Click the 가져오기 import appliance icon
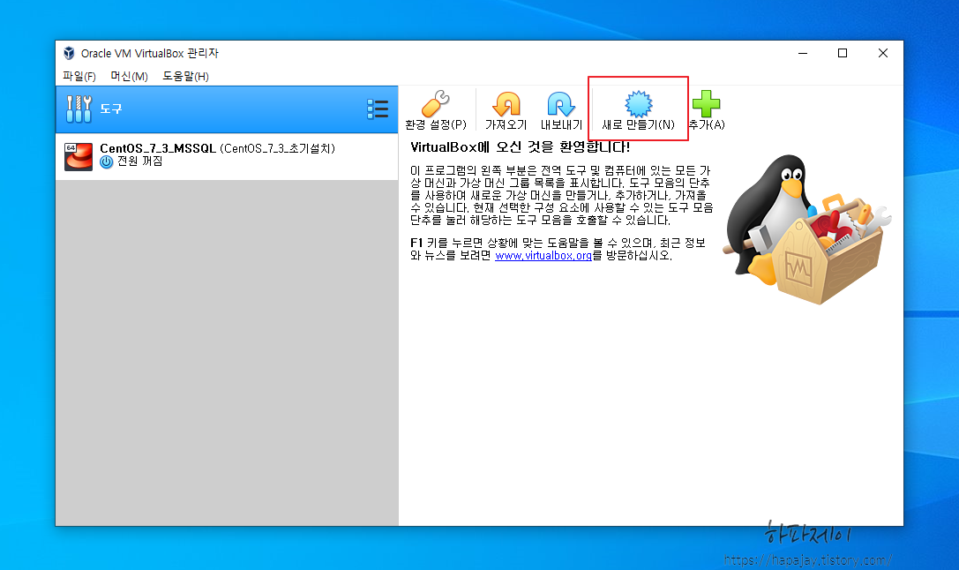 (506, 104)
